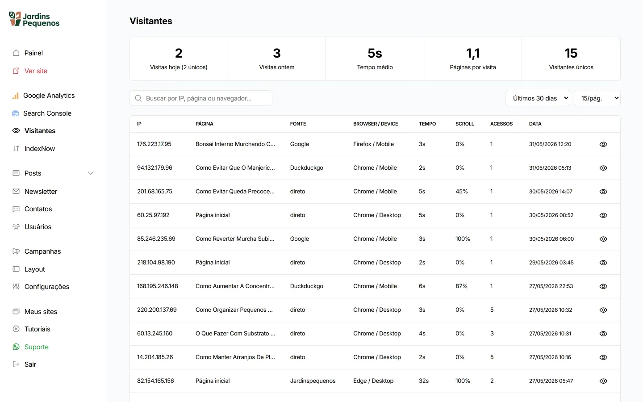
Task: Click the TEMPO column header
Action: click(x=427, y=124)
